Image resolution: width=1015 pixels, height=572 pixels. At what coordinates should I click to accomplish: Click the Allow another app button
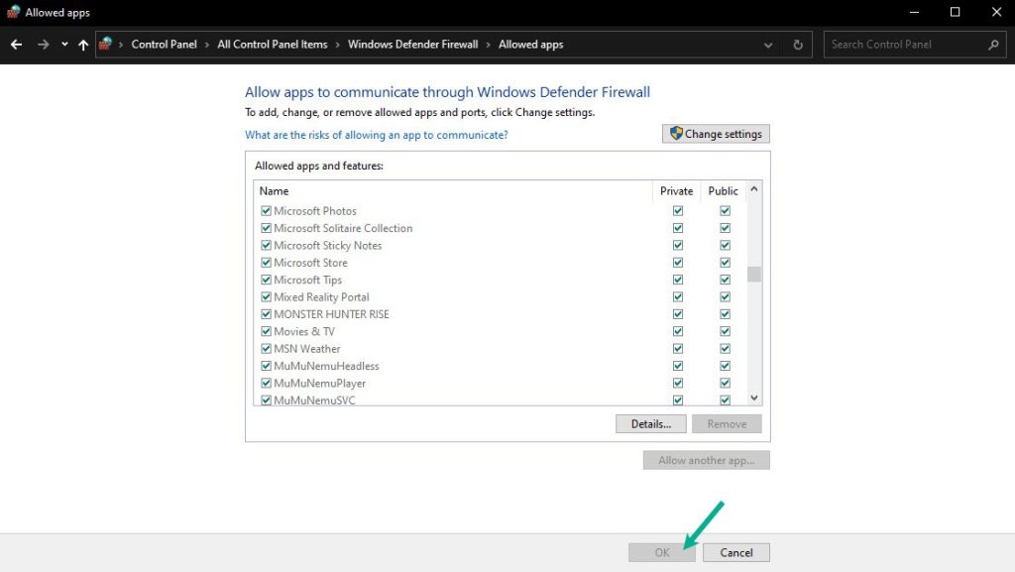706,460
